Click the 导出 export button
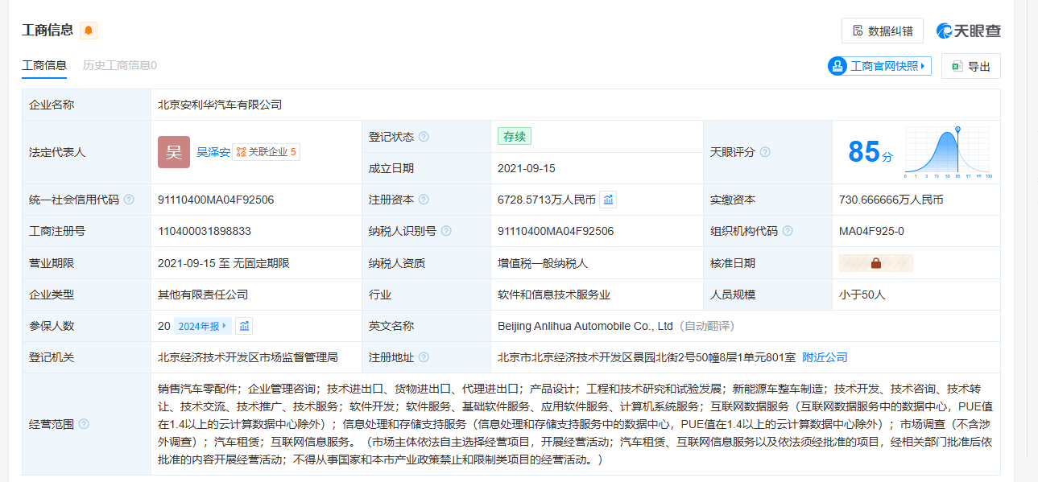The height and width of the screenshot is (482, 1038). point(970,66)
